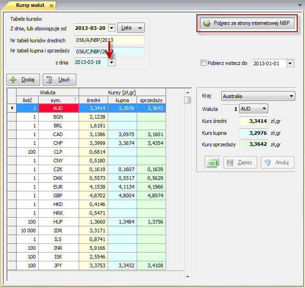305x288 pixels.
Task: Select the HRK row symbol
Action: coord(59,213)
